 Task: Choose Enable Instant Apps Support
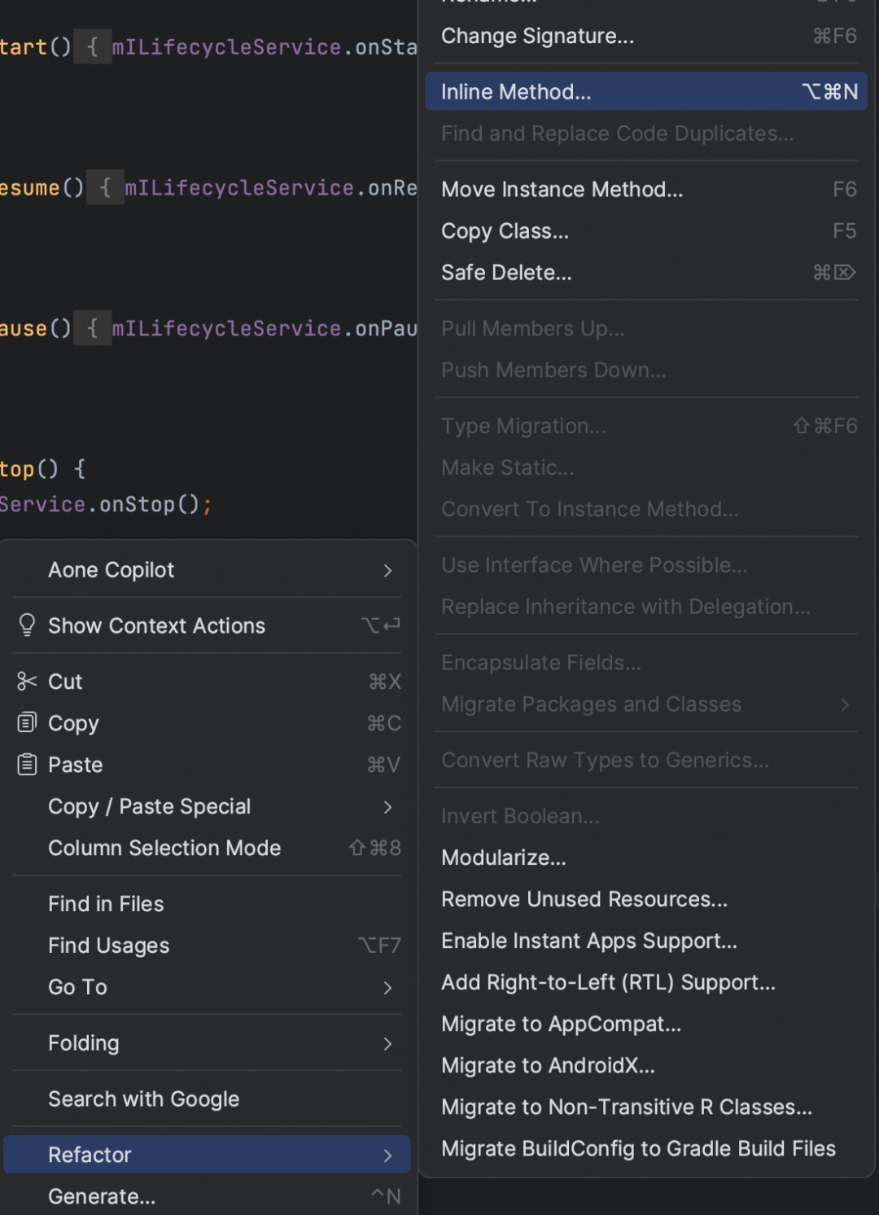tap(646, 941)
